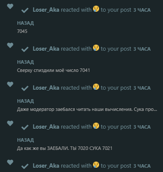163x172 pixels.
Task: Click the heart icon for the '7020 СУКА 7021' notification
Action: coord(10,123)
